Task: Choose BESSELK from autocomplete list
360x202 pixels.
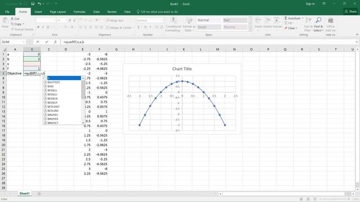Action: click(x=52, y=99)
